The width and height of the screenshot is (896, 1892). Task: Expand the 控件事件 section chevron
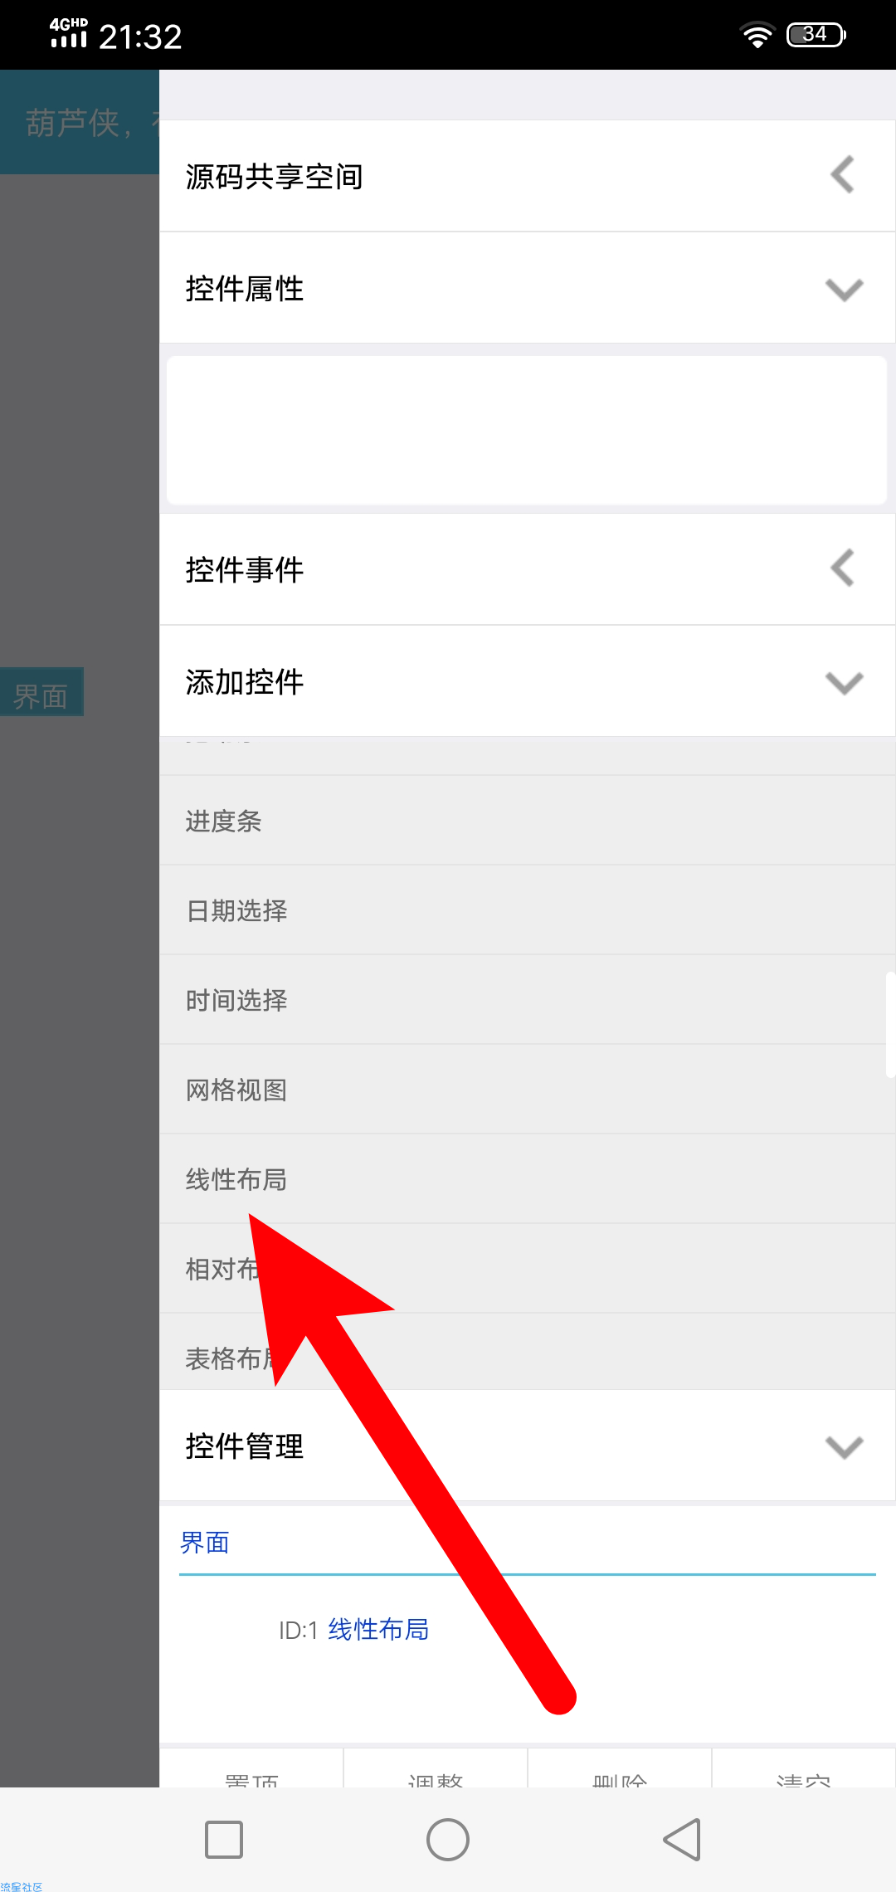tap(843, 568)
